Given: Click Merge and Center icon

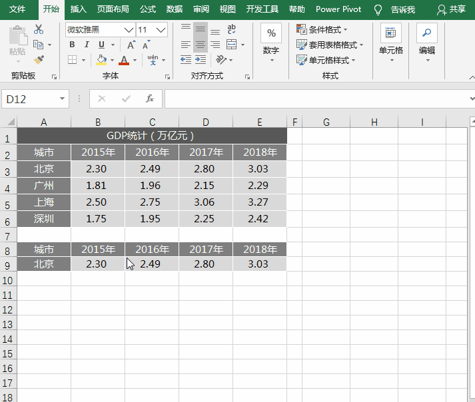Looking at the screenshot, I should (232, 45).
